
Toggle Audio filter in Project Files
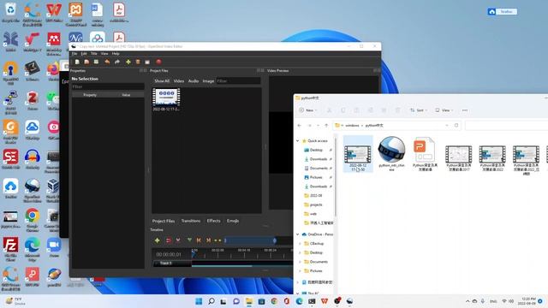[194, 81]
